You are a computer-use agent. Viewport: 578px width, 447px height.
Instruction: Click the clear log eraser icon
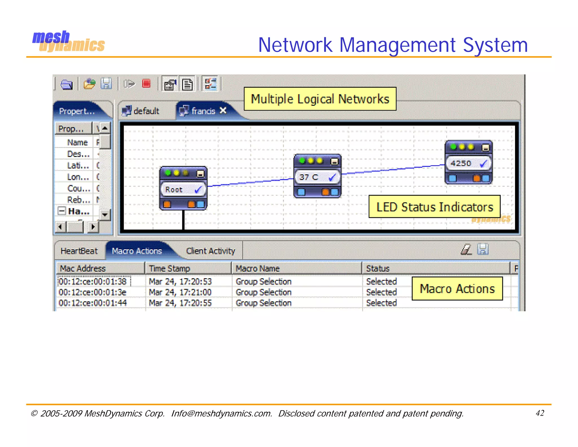point(466,249)
